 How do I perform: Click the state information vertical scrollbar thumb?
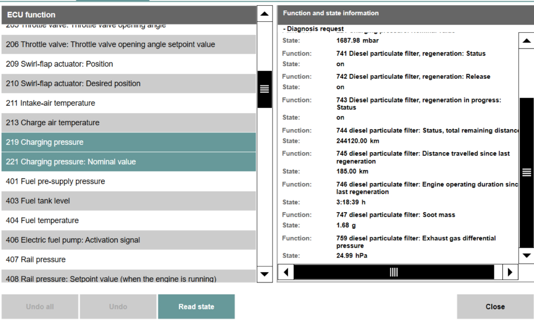tap(526, 173)
